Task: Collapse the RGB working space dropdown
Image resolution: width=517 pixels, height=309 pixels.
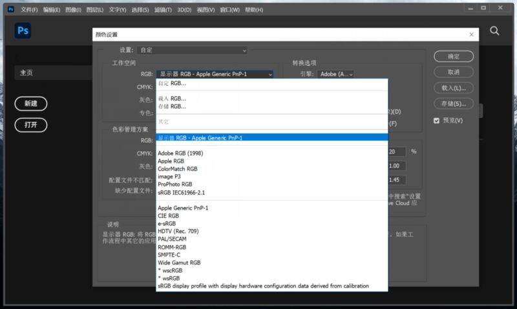Action: (215, 74)
